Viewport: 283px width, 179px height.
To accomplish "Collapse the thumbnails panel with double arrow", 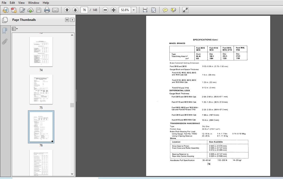I will click(67, 20).
